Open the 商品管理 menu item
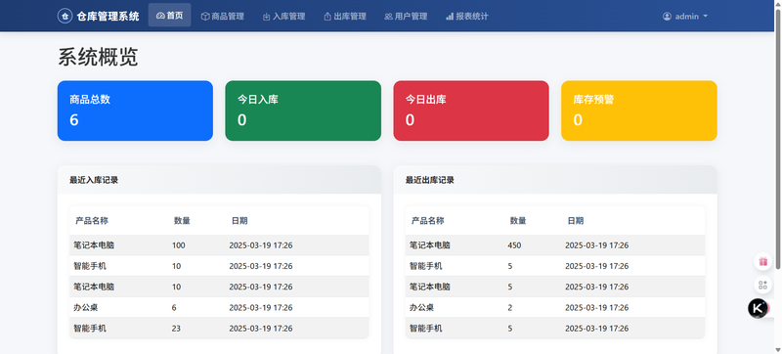 pyautogui.click(x=223, y=17)
